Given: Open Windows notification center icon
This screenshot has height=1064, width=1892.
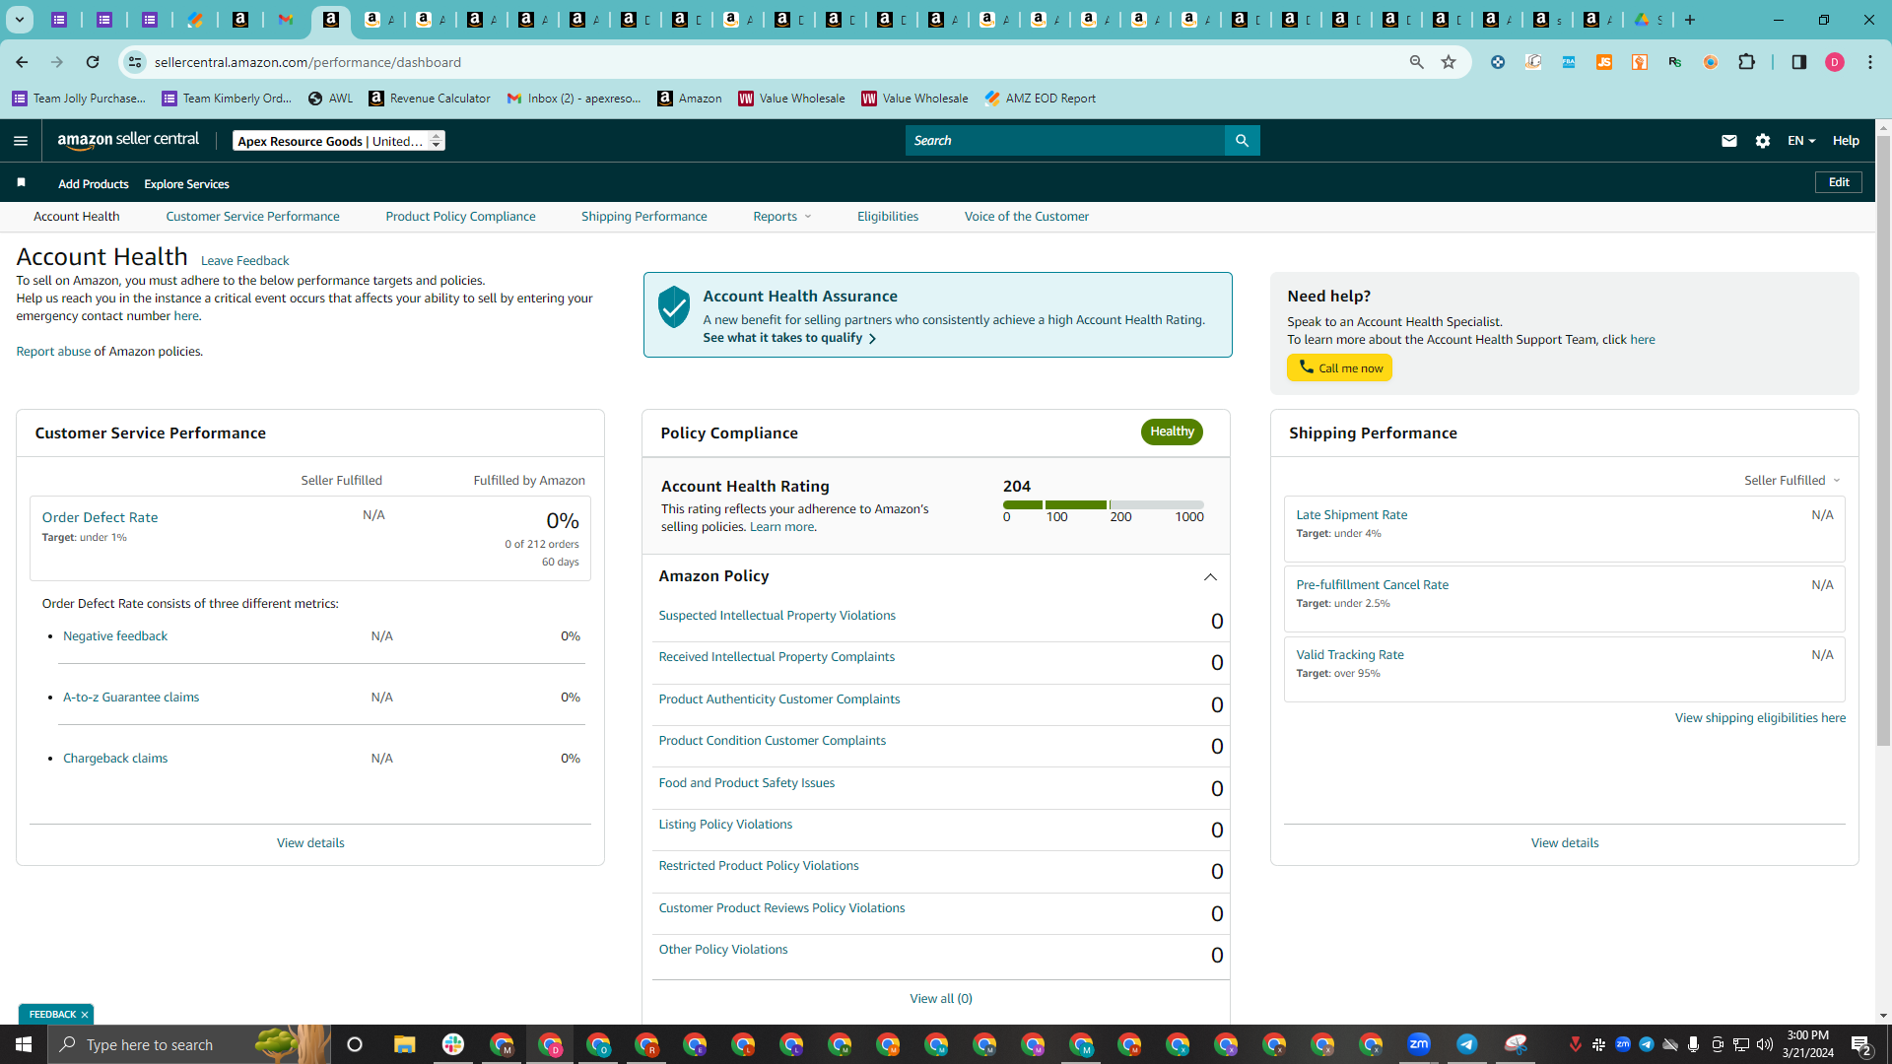Looking at the screenshot, I should pyautogui.click(x=1860, y=1044).
